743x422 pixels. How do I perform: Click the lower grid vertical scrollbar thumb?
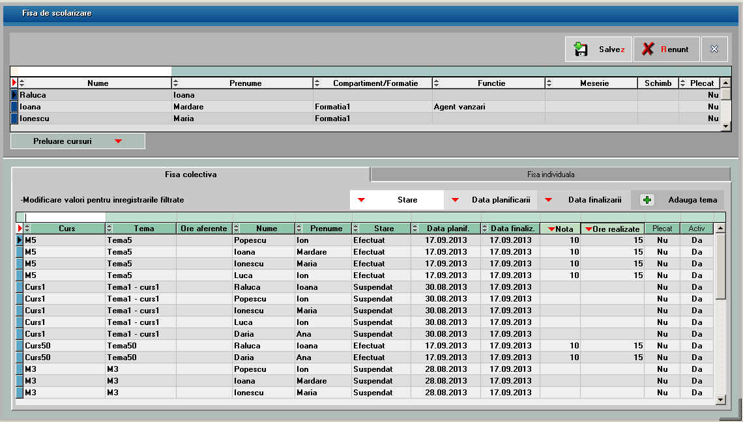[x=721, y=266]
